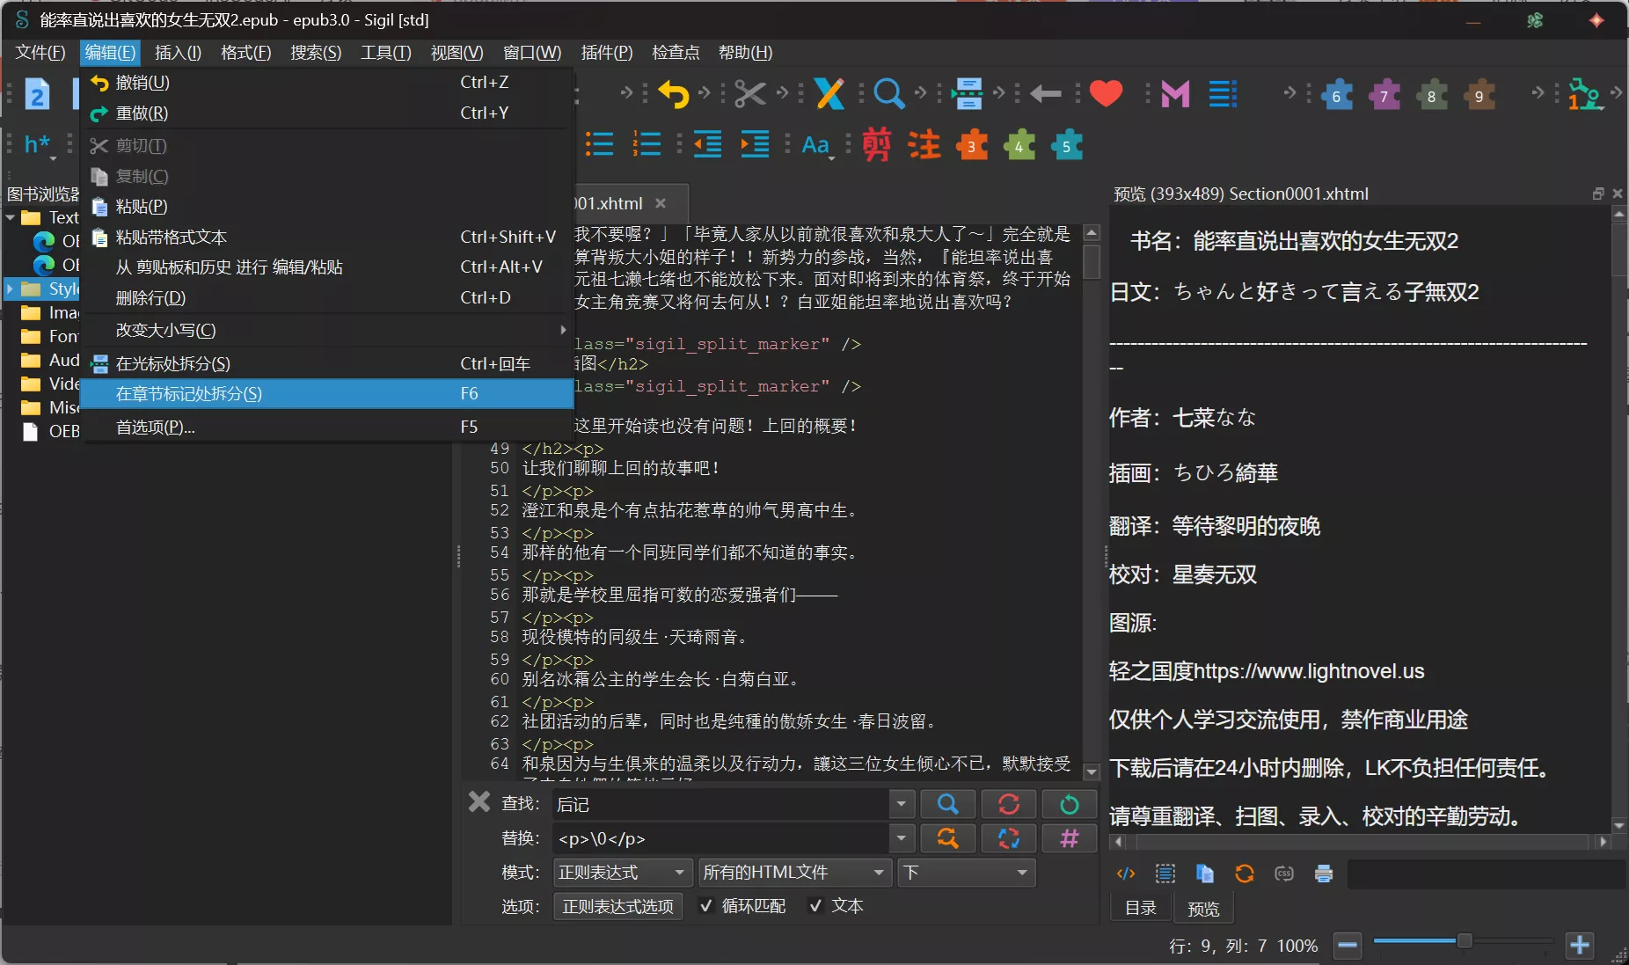Choose 删除行 from the edit menu
The height and width of the screenshot is (965, 1629).
[150, 298]
